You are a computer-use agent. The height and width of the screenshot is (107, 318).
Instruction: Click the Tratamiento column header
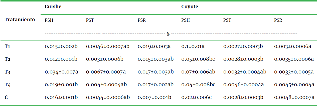click(x=20, y=20)
